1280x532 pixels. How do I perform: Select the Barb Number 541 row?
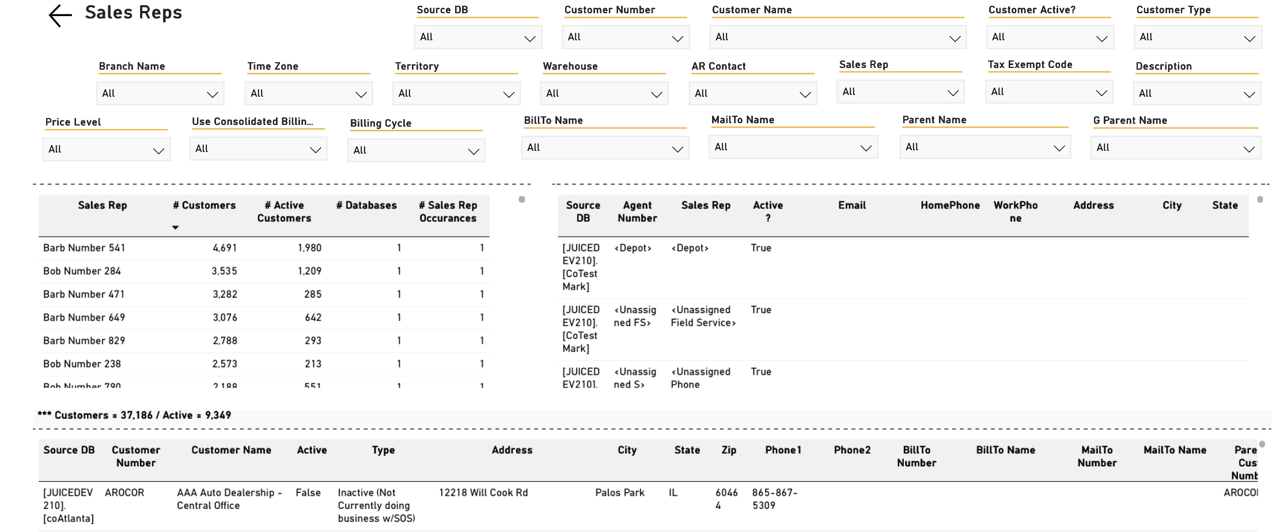tap(264, 248)
